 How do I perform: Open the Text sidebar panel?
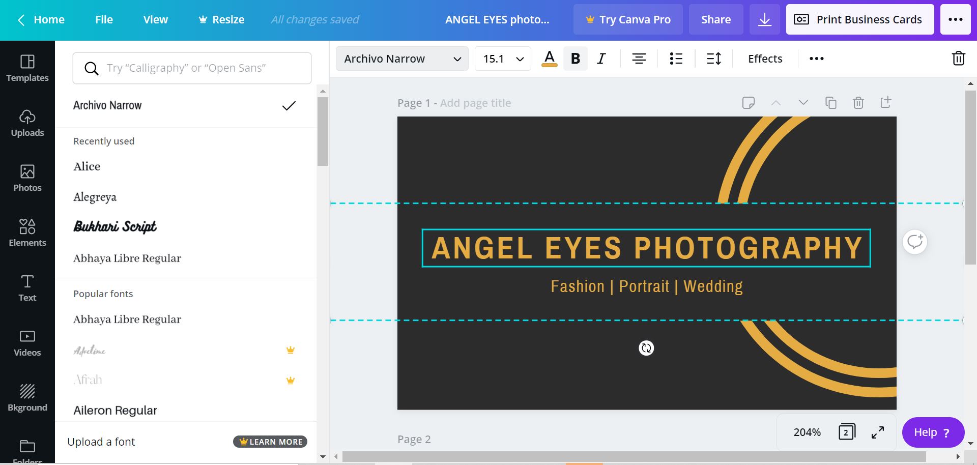(x=27, y=288)
